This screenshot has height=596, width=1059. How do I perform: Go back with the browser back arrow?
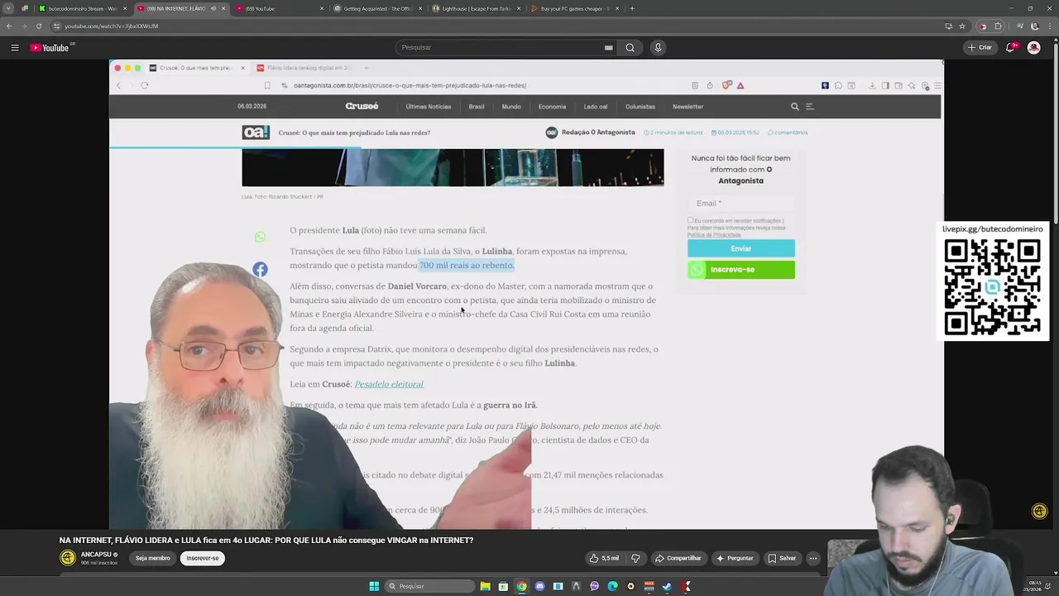[x=9, y=26]
